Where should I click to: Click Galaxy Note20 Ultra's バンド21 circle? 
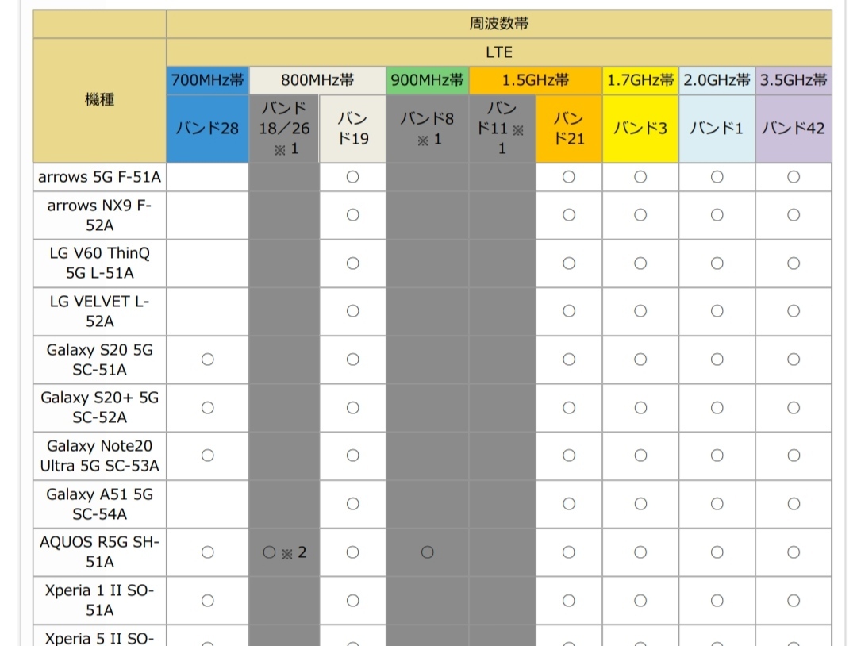[568, 456]
